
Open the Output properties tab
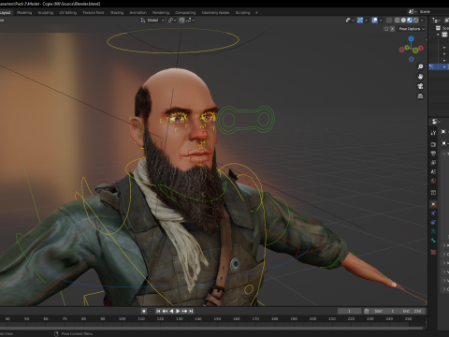point(433,154)
